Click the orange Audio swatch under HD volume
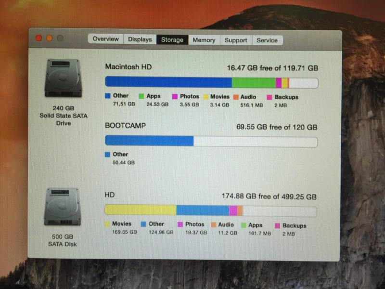385x289 pixels. point(213,225)
